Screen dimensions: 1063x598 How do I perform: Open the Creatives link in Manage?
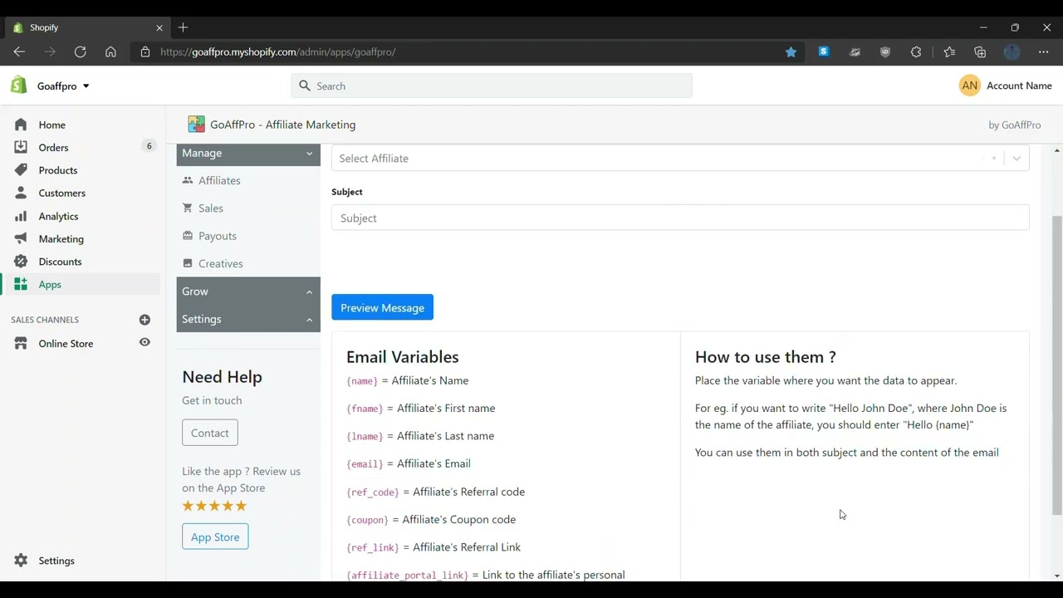coord(221,263)
